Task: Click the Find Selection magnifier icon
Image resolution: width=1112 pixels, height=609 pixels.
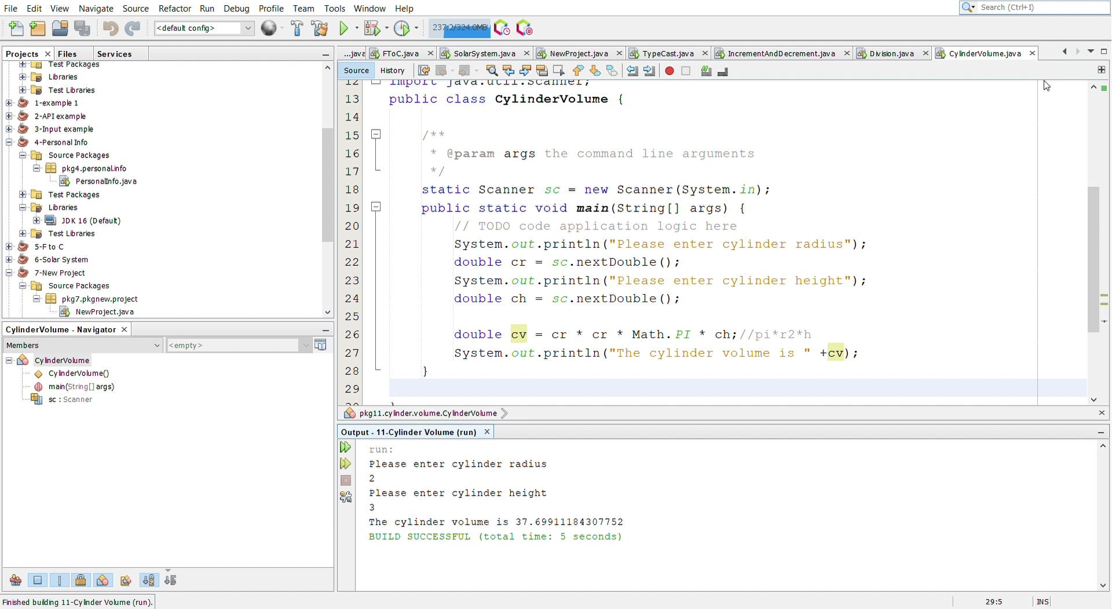Action: (x=492, y=71)
